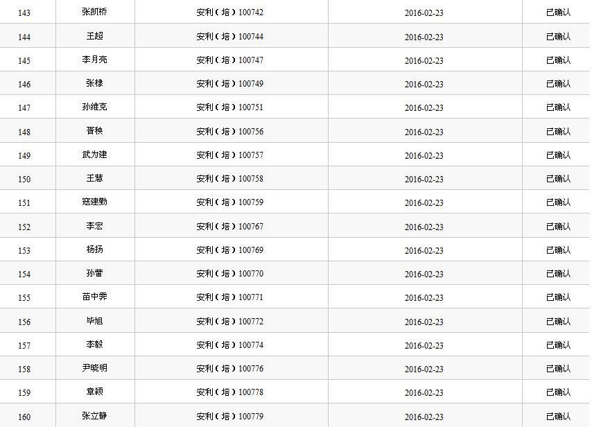Click the name 武为建
This screenshot has height=427, width=592.
(x=94, y=155)
